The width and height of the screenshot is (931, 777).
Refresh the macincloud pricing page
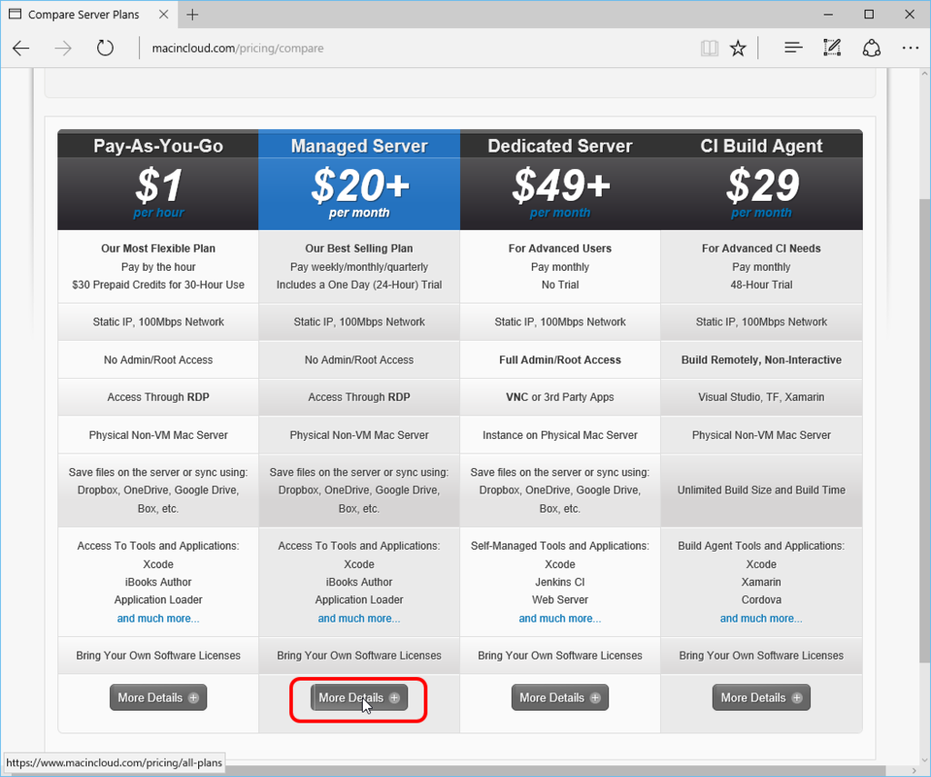105,48
